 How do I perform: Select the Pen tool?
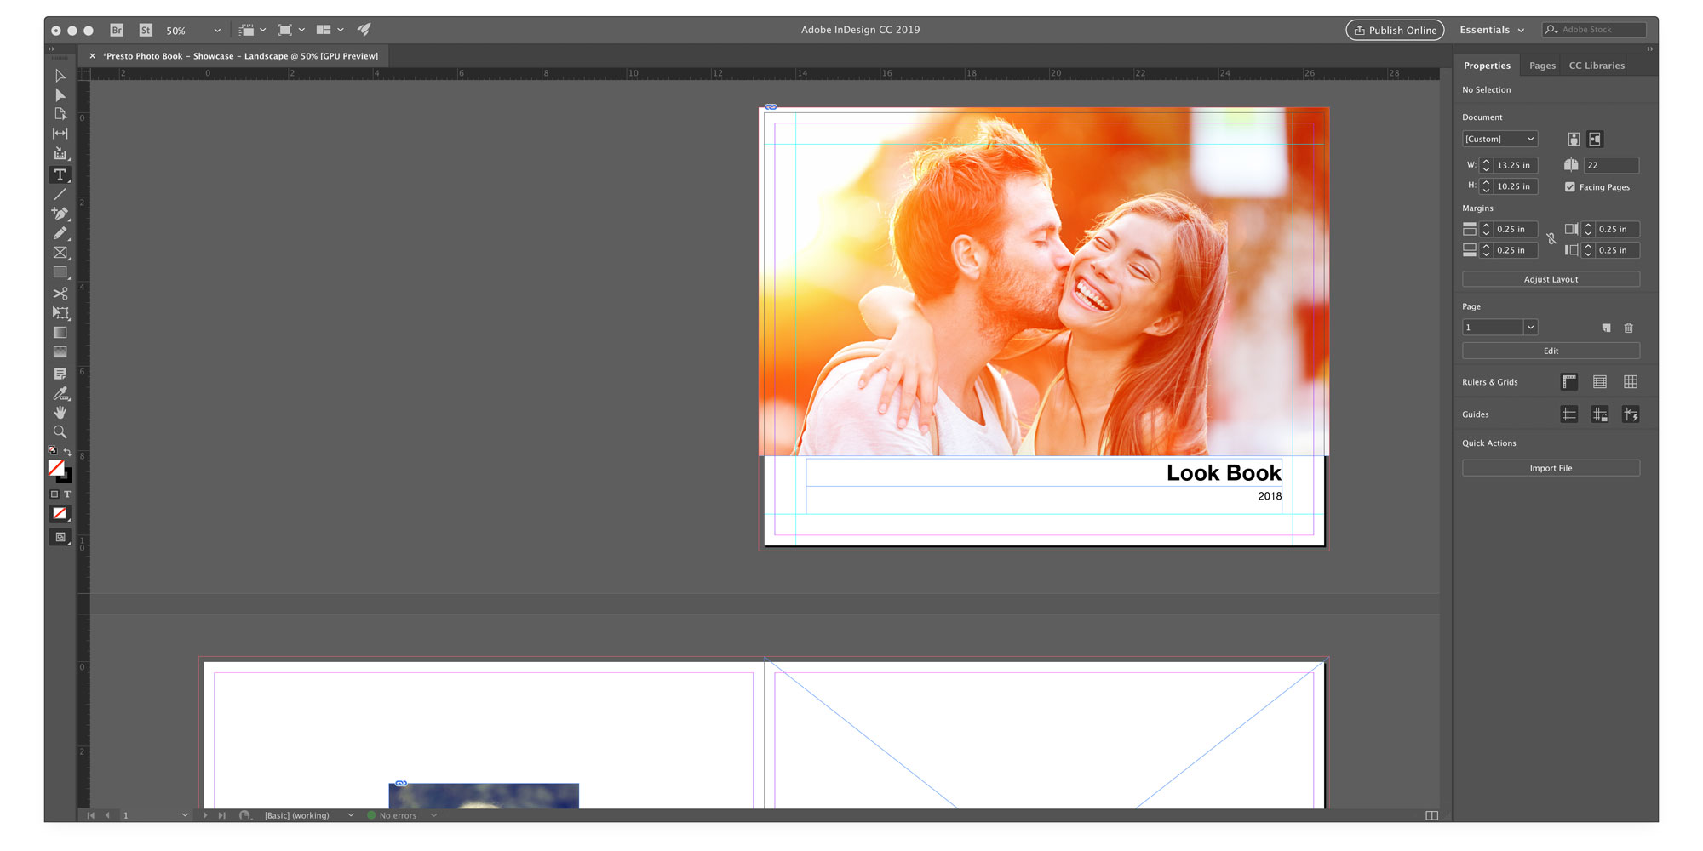pyautogui.click(x=60, y=214)
